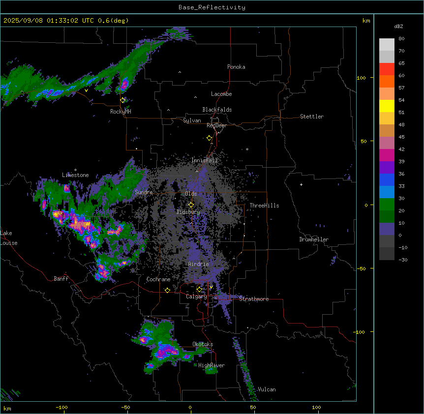Pick the yellow 54 dBZ legend swatch
The image size is (424, 414).
coord(387,106)
